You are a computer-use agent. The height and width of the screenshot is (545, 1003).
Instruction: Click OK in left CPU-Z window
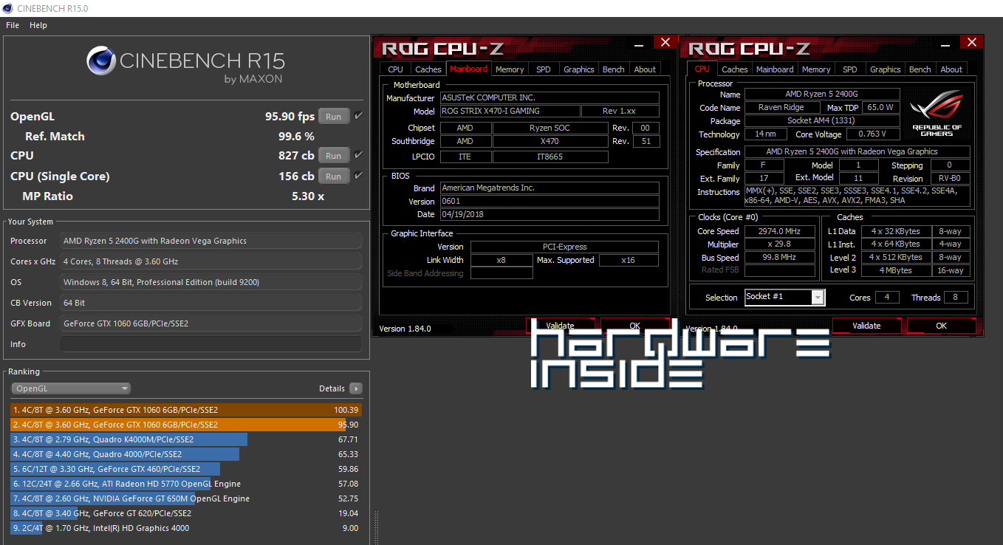(634, 326)
